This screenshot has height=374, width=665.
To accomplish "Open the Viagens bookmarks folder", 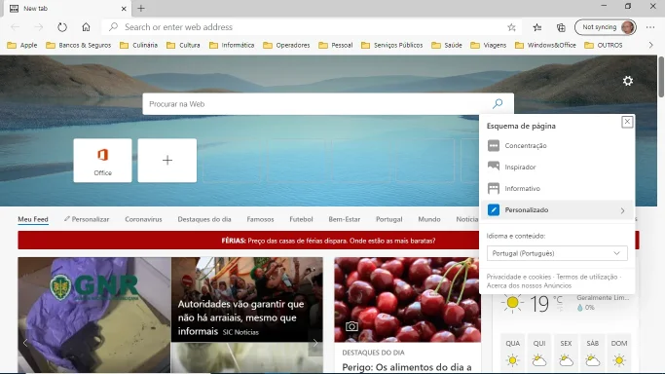I will (489, 45).
